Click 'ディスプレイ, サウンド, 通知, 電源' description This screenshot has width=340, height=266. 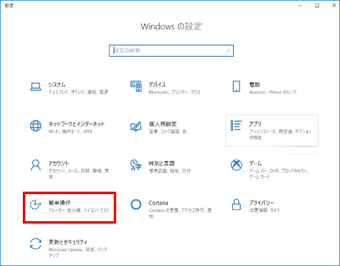(78, 92)
